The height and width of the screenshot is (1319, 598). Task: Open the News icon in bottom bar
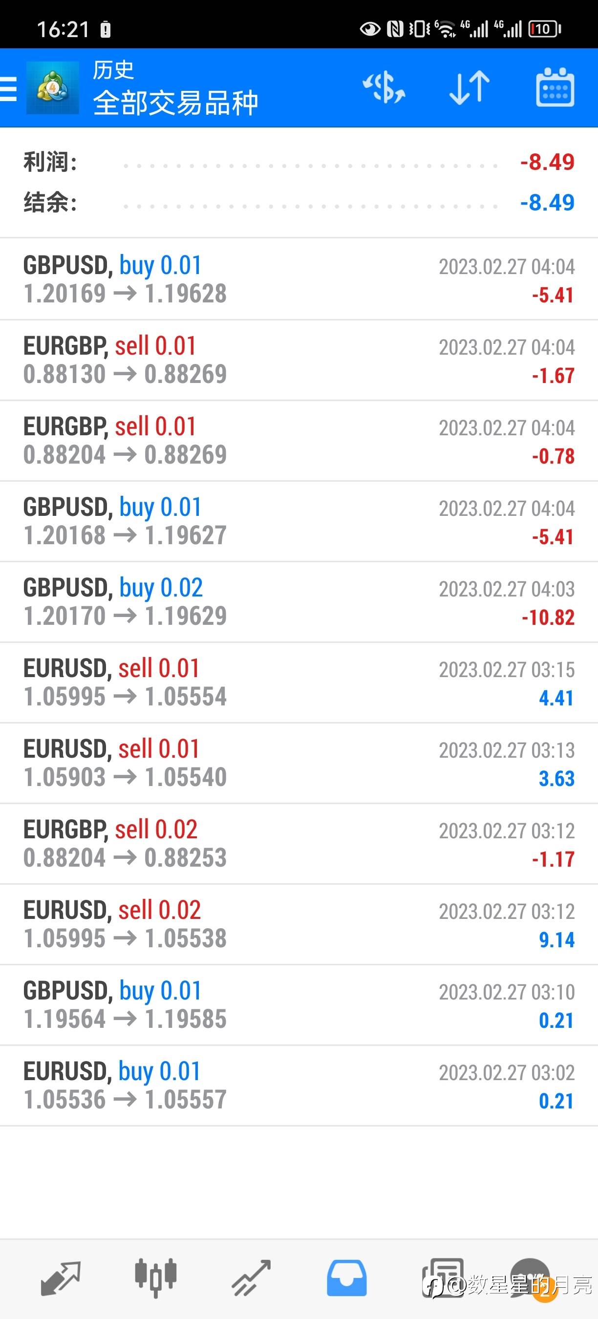click(442, 1278)
